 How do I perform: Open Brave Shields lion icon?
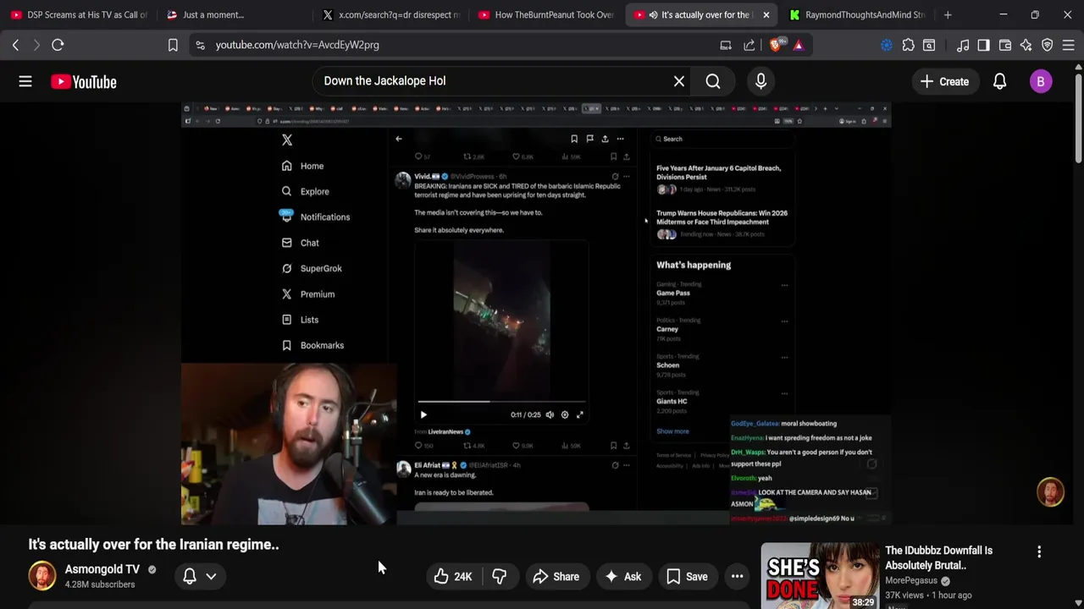[777, 45]
